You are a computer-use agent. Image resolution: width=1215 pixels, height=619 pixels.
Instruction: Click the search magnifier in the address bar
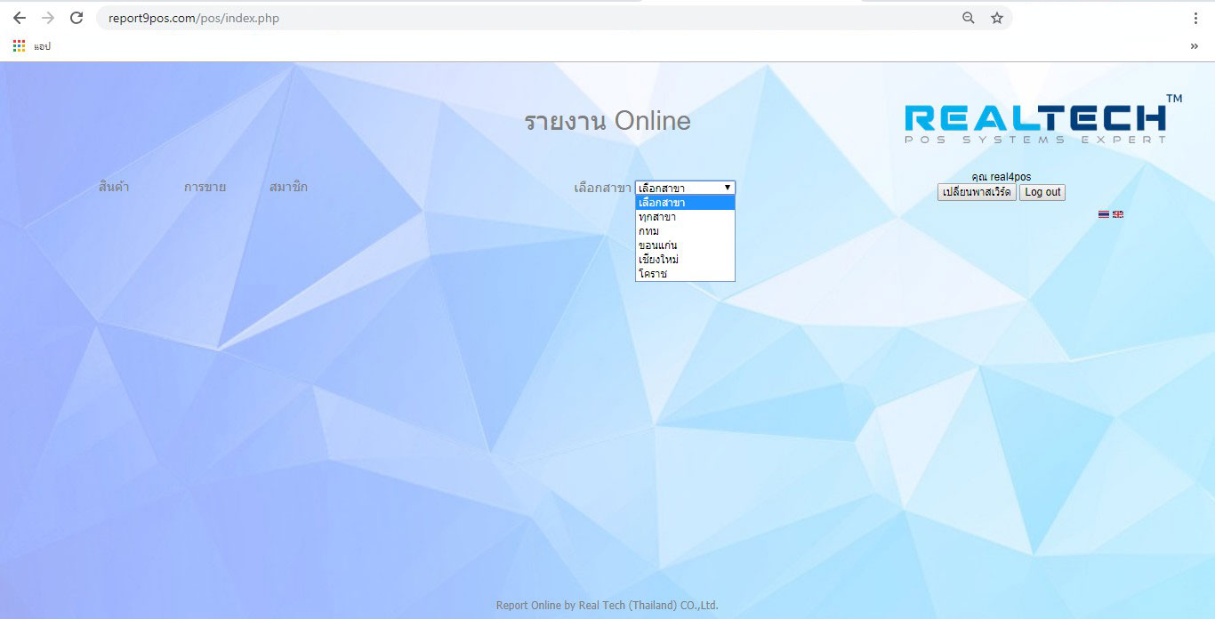(x=969, y=17)
